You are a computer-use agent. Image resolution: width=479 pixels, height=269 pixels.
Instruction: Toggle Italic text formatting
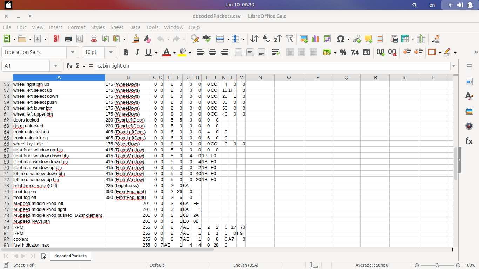click(x=137, y=53)
